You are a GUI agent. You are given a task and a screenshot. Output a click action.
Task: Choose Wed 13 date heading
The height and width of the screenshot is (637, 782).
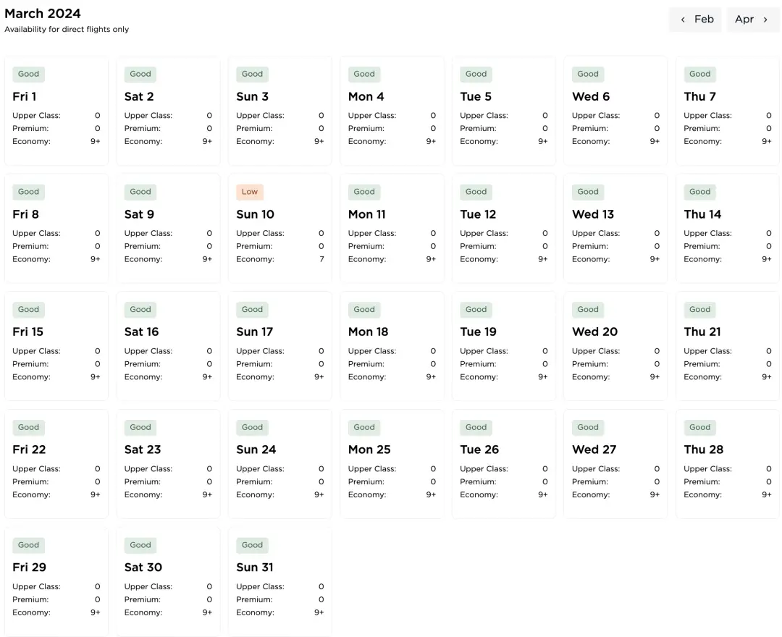pos(593,214)
